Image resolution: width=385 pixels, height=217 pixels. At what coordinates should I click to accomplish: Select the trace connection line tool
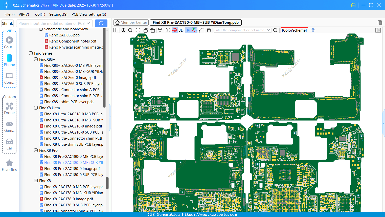coord(201,30)
